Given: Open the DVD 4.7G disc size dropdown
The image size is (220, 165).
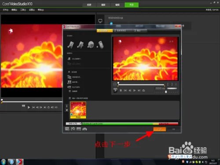Looking at the screenshot, I should (73, 124).
